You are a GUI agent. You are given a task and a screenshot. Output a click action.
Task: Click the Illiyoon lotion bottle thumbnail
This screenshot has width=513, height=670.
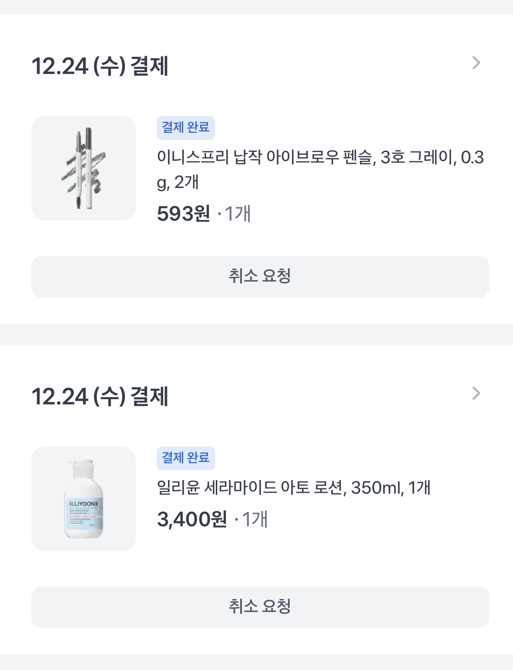pyautogui.click(x=84, y=499)
